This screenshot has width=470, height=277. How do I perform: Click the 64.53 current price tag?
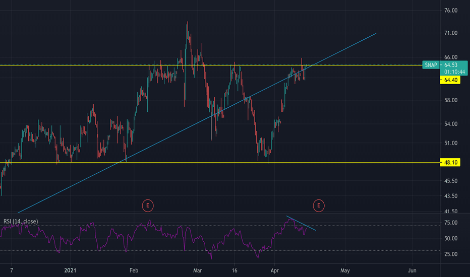(x=451, y=65)
